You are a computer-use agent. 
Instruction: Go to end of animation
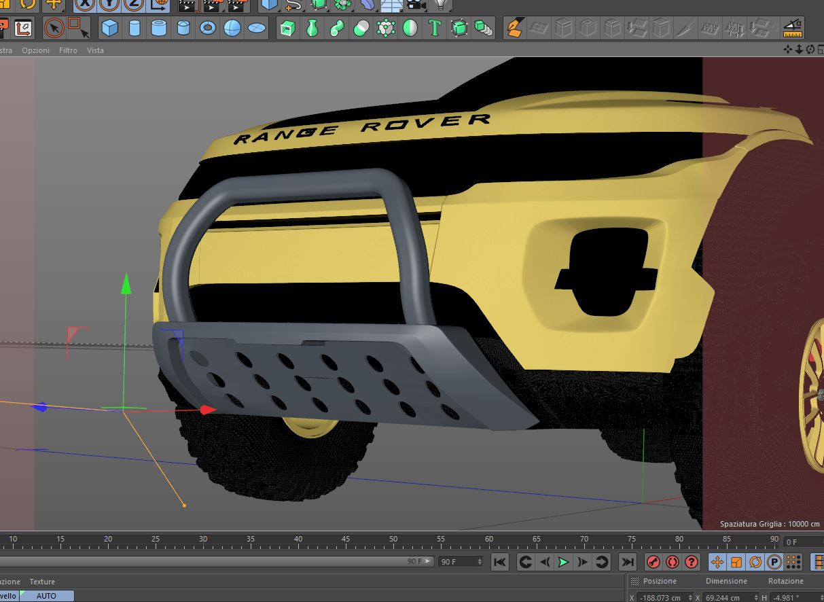[628, 562]
